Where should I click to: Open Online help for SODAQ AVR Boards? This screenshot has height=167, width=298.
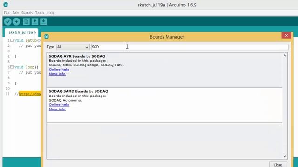(x=59, y=70)
